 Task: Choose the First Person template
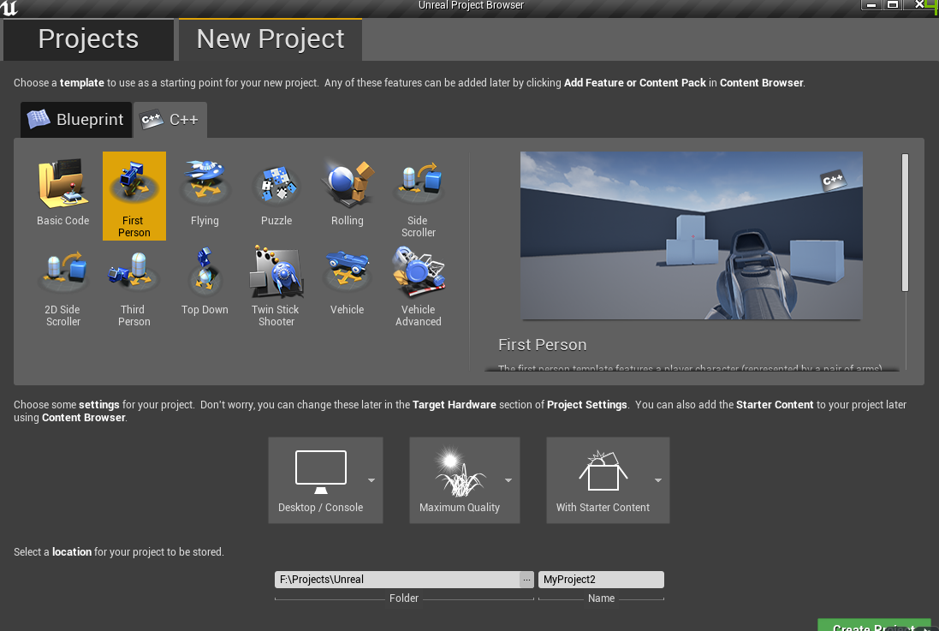(134, 195)
